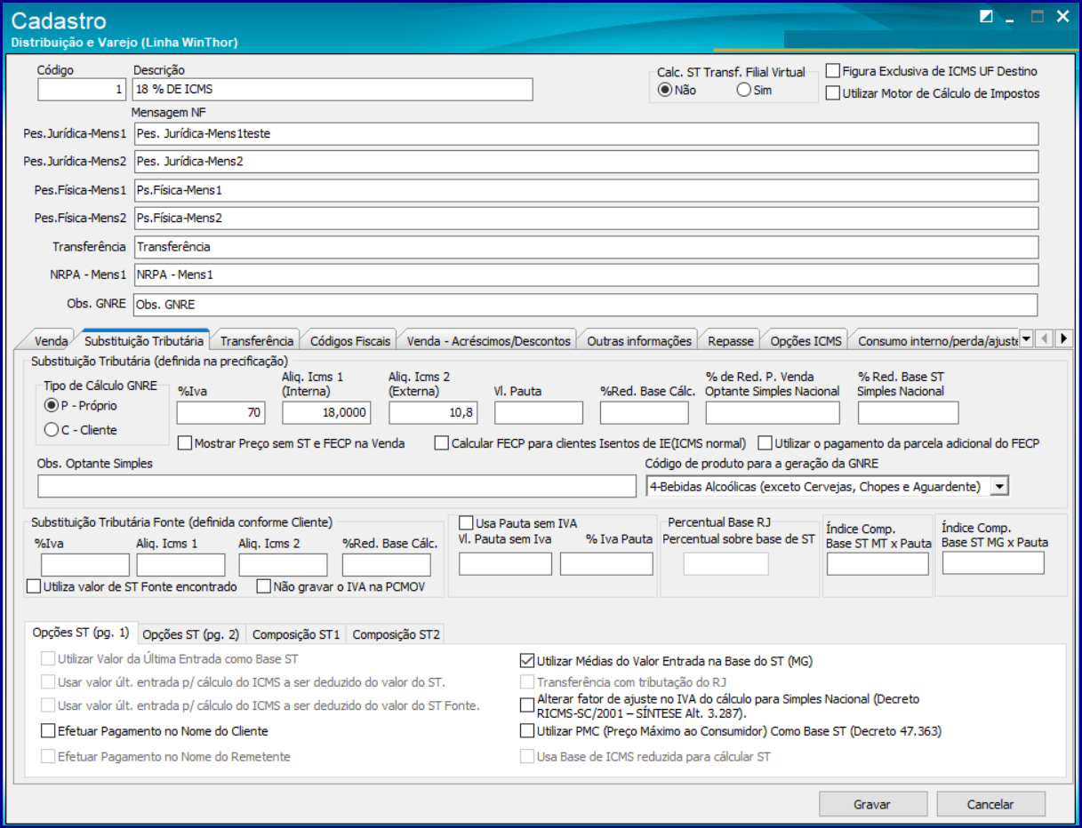Open the Opções ICMS tab
1082x828 pixels.
point(805,340)
